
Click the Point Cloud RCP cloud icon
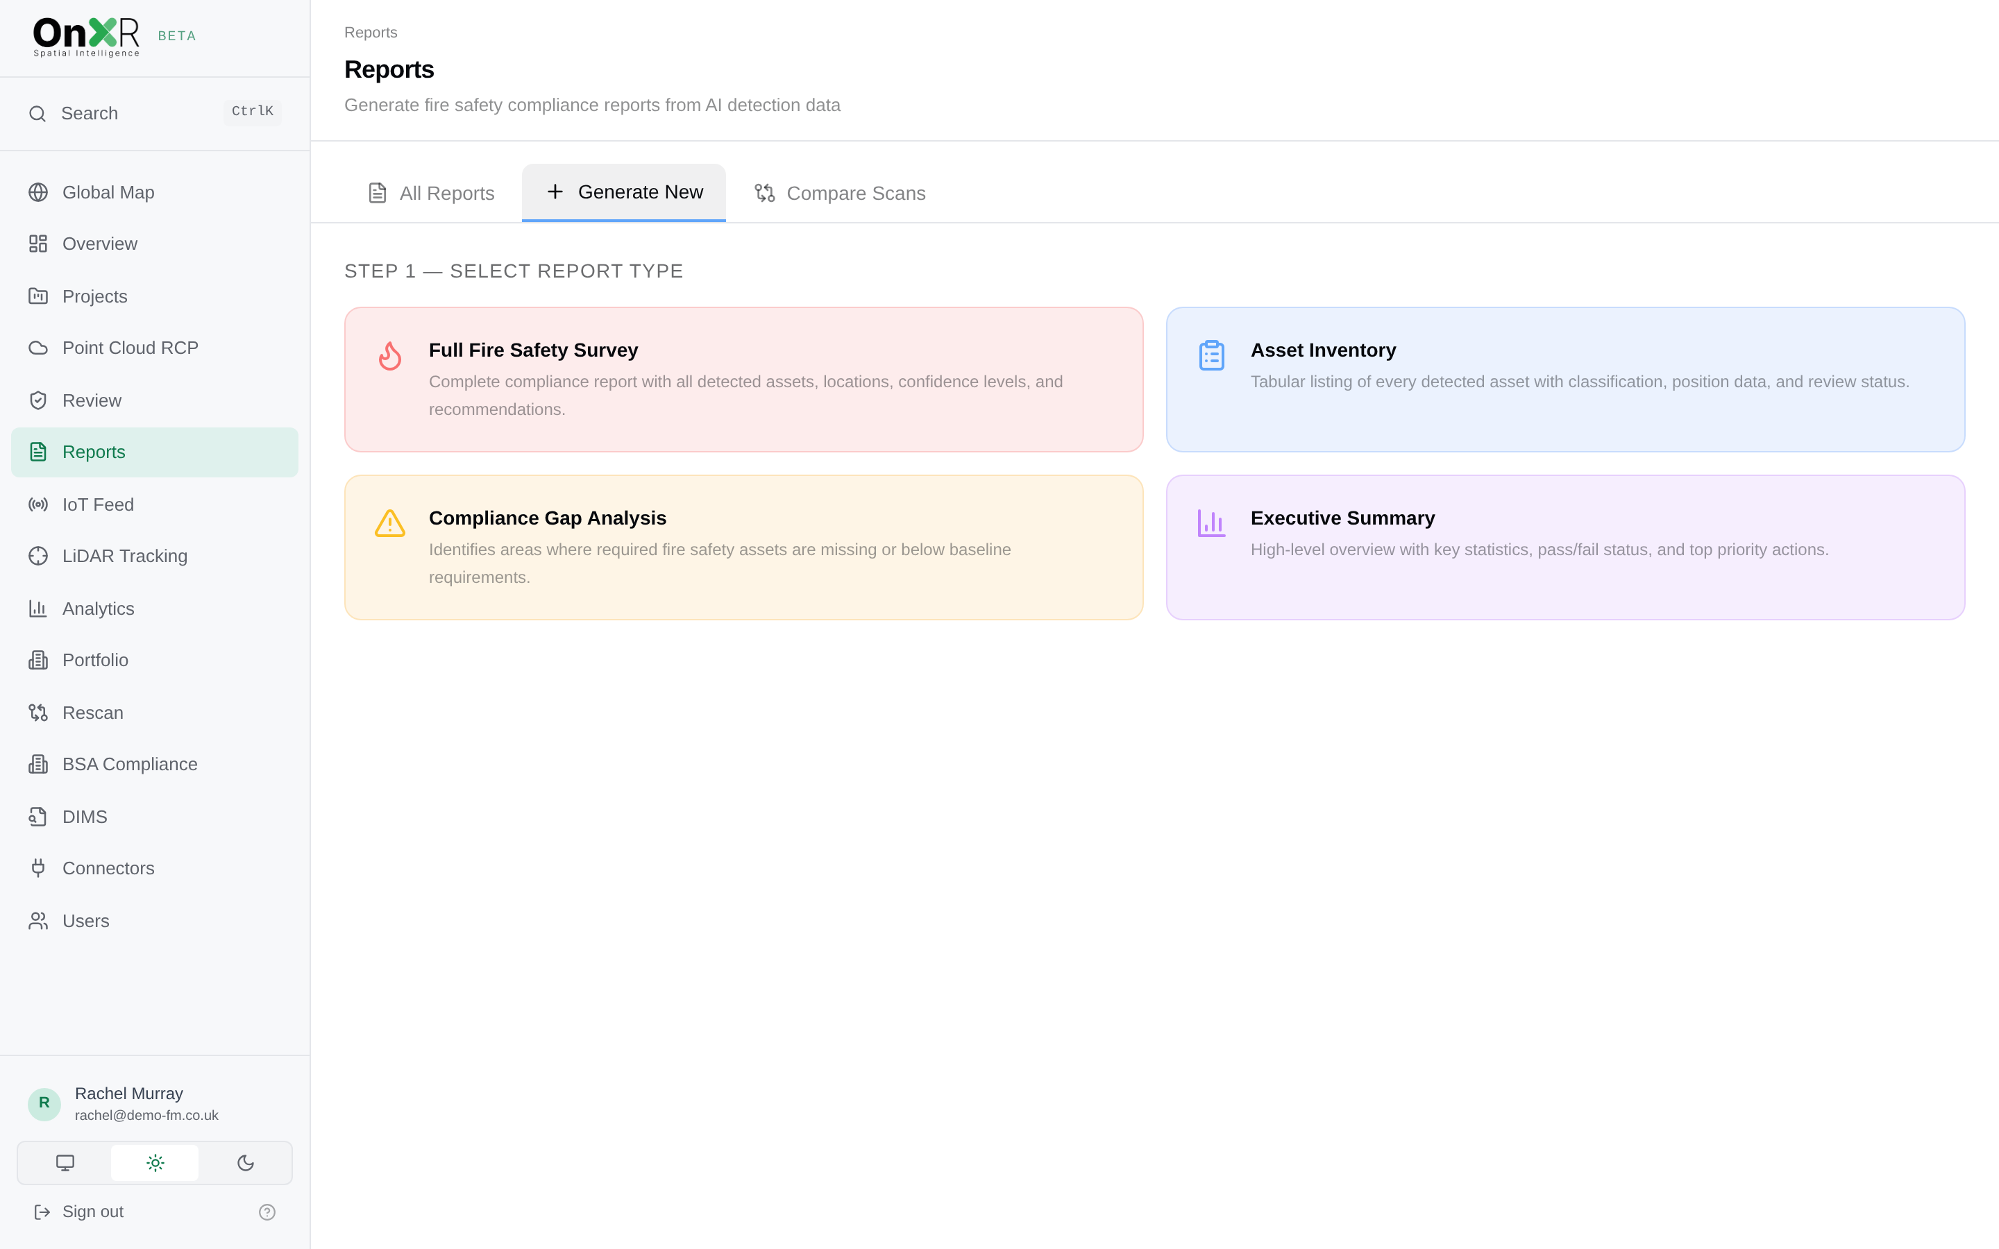pyautogui.click(x=38, y=348)
